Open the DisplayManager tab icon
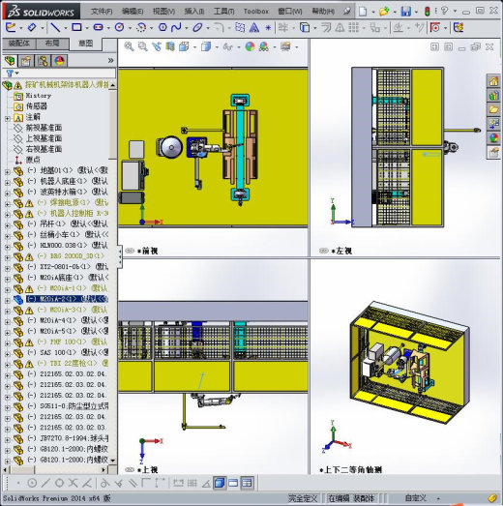The height and width of the screenshot is (506, 503). (x=59, y=61)
